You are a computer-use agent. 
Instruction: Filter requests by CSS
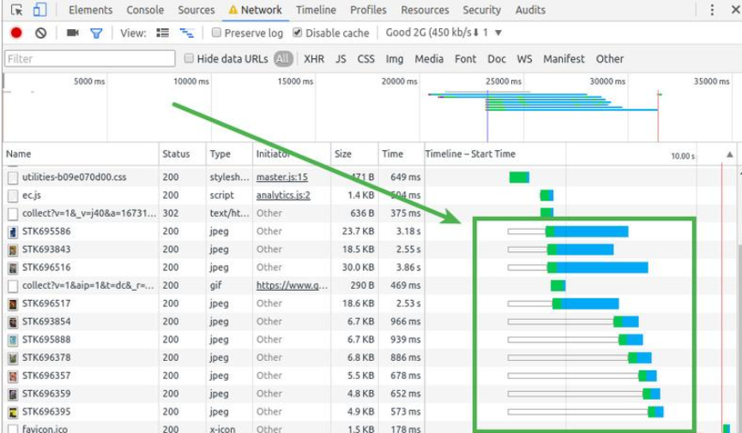365,59
